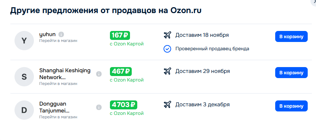Viewport: 316px width, 140px height.
Task: Add Dongguan Tanjunmei offer to cart
Action: coord(291,106)
